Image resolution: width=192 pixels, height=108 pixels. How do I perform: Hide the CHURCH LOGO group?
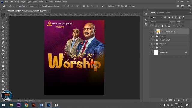point(151,40)
